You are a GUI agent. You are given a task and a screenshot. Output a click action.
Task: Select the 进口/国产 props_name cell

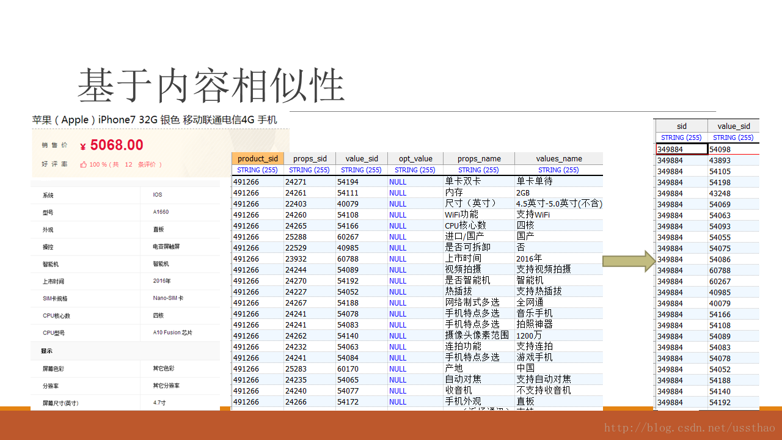(x=479, y=237)
